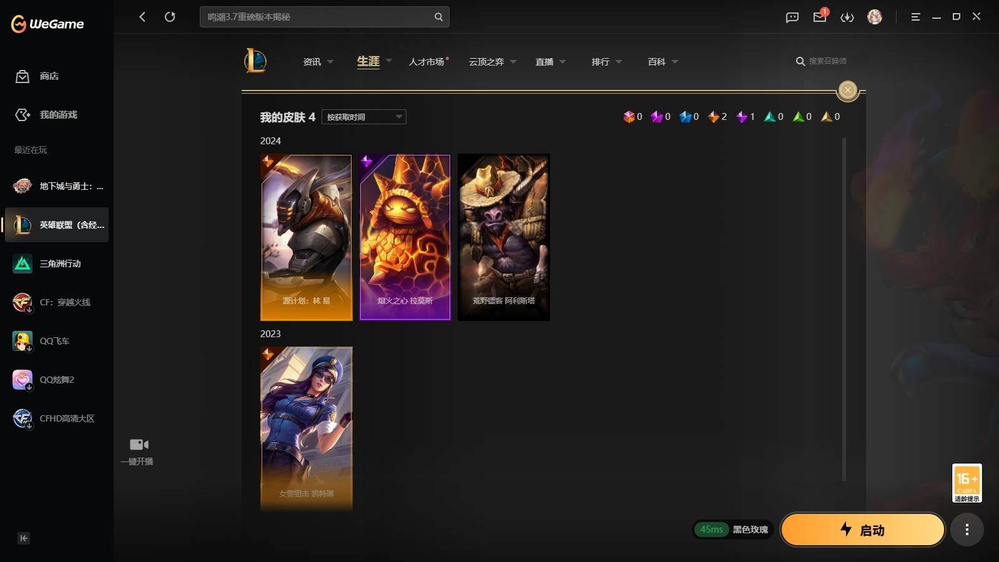
Task: Open the 人才市场 tab
Action: [427, 62]
